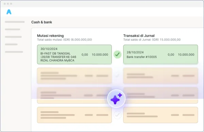Toggle the green matched checkmark
204x132 pixels.
point(118,55)
